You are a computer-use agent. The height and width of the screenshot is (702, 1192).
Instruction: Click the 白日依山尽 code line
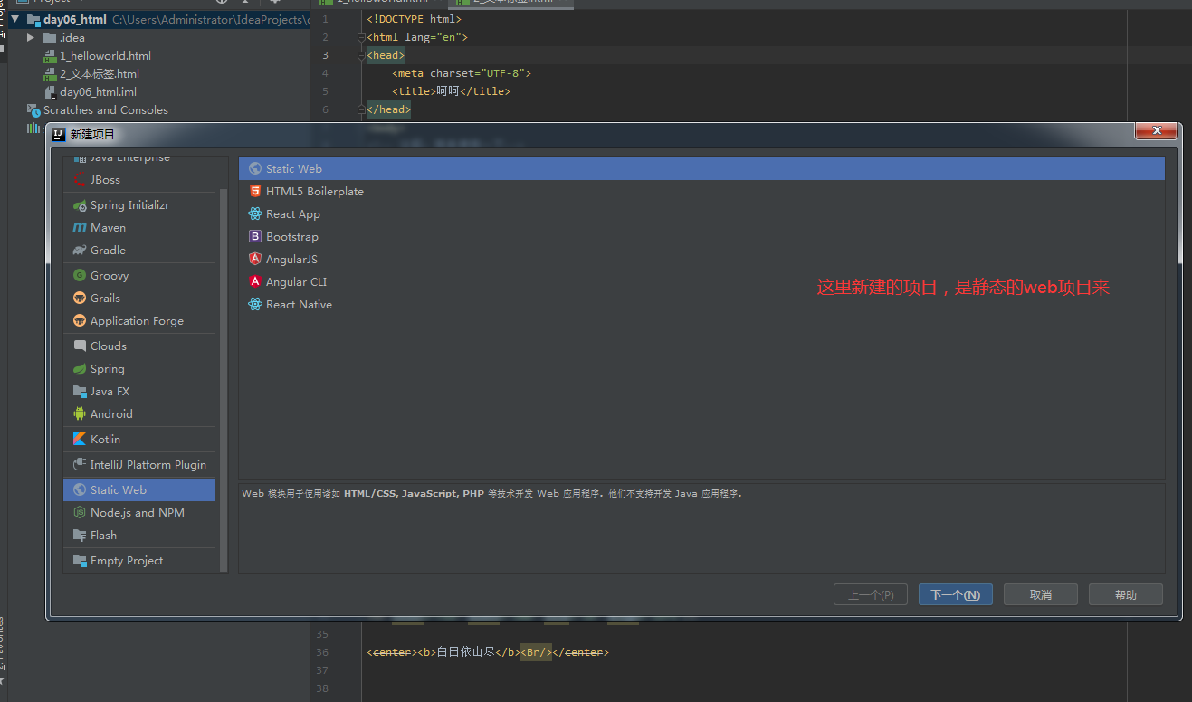[488, 652]
